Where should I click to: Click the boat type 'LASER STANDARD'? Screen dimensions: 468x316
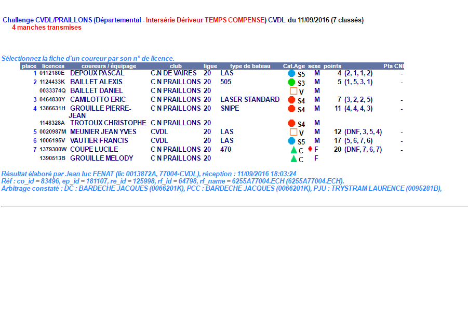[250, 99]
